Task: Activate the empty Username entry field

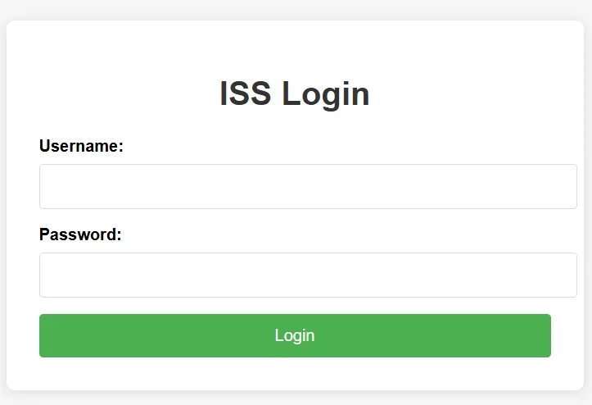Action: pos(308,186)
